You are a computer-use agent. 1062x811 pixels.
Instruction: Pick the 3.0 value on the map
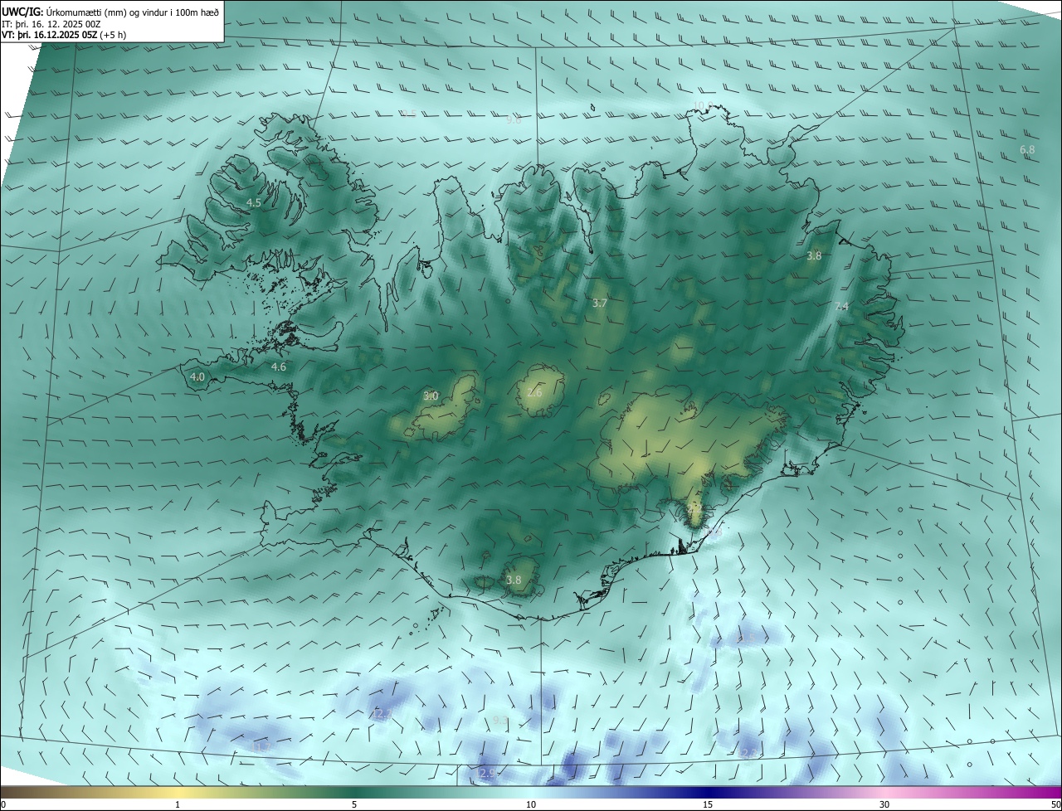tap(431, 396)
